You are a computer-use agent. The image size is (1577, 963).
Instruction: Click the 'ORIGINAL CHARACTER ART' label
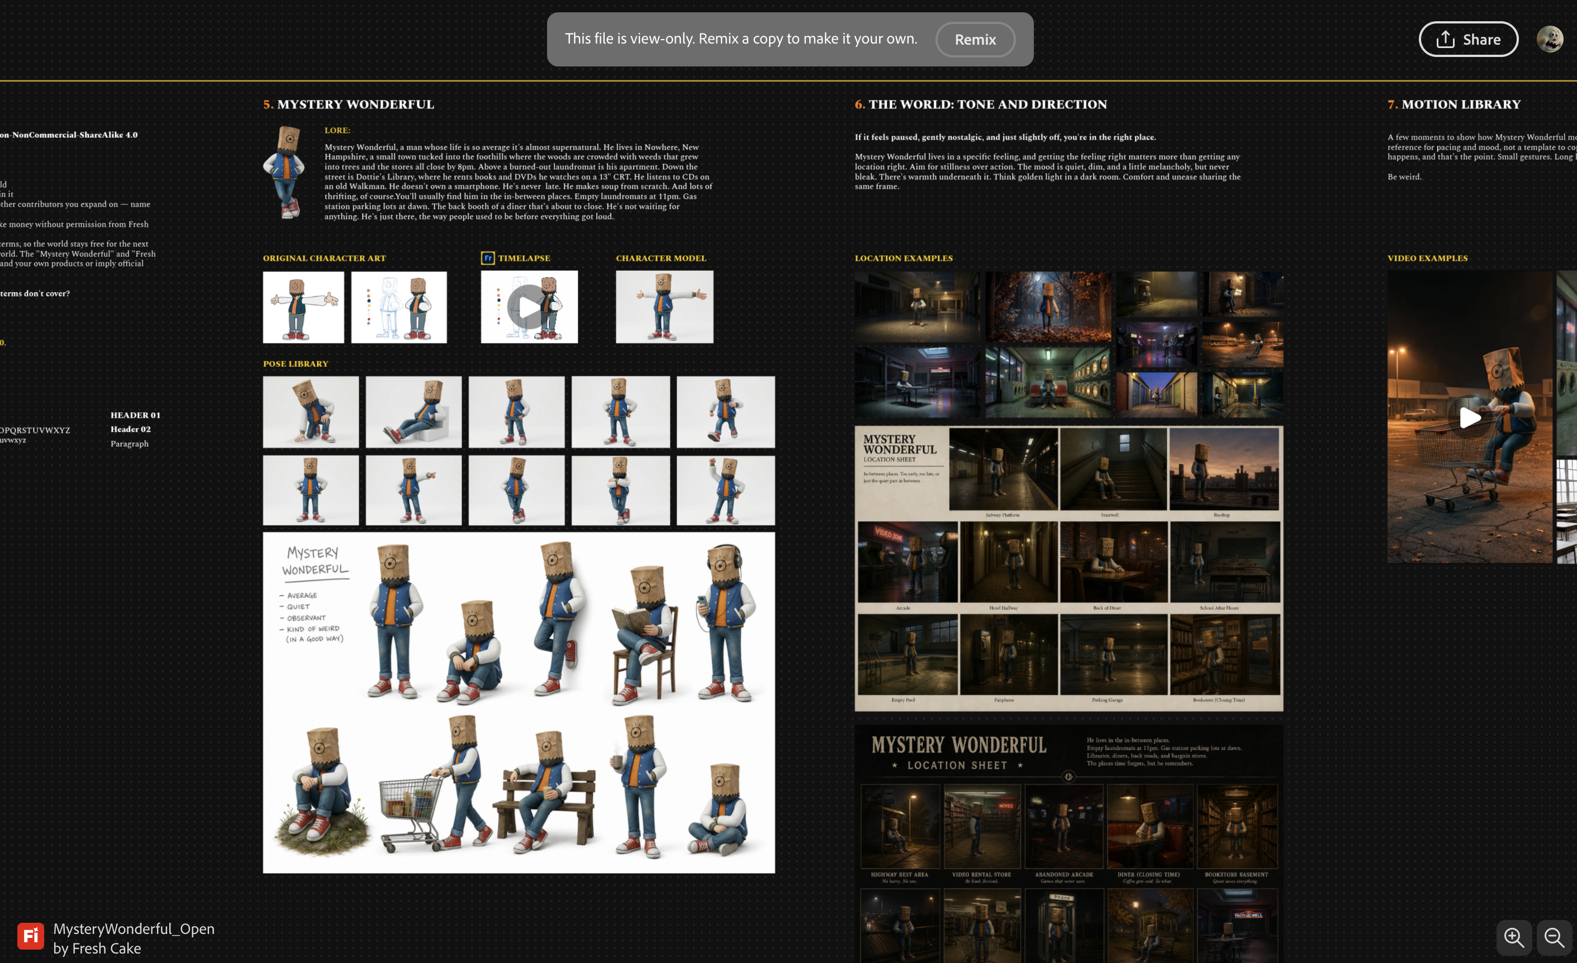[325, 258]
